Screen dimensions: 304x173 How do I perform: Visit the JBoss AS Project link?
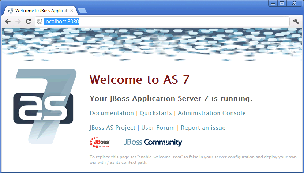click(x=113, y=128)
